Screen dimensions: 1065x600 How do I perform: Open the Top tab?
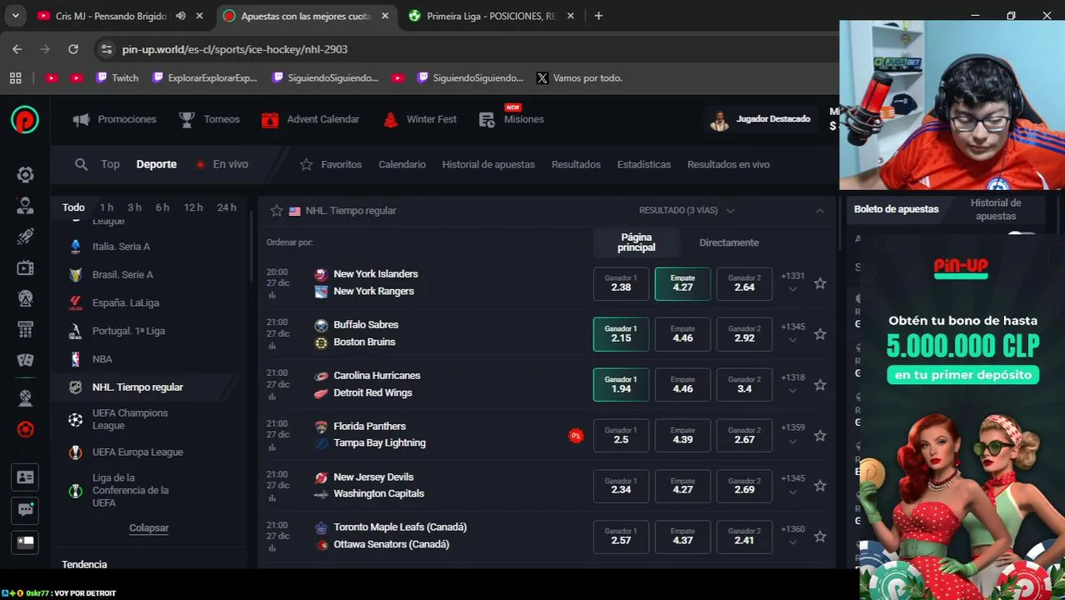[110, 164]
